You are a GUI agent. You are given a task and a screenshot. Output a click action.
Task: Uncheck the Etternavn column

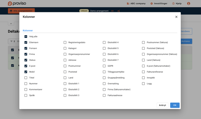click(x=26, y=42)
